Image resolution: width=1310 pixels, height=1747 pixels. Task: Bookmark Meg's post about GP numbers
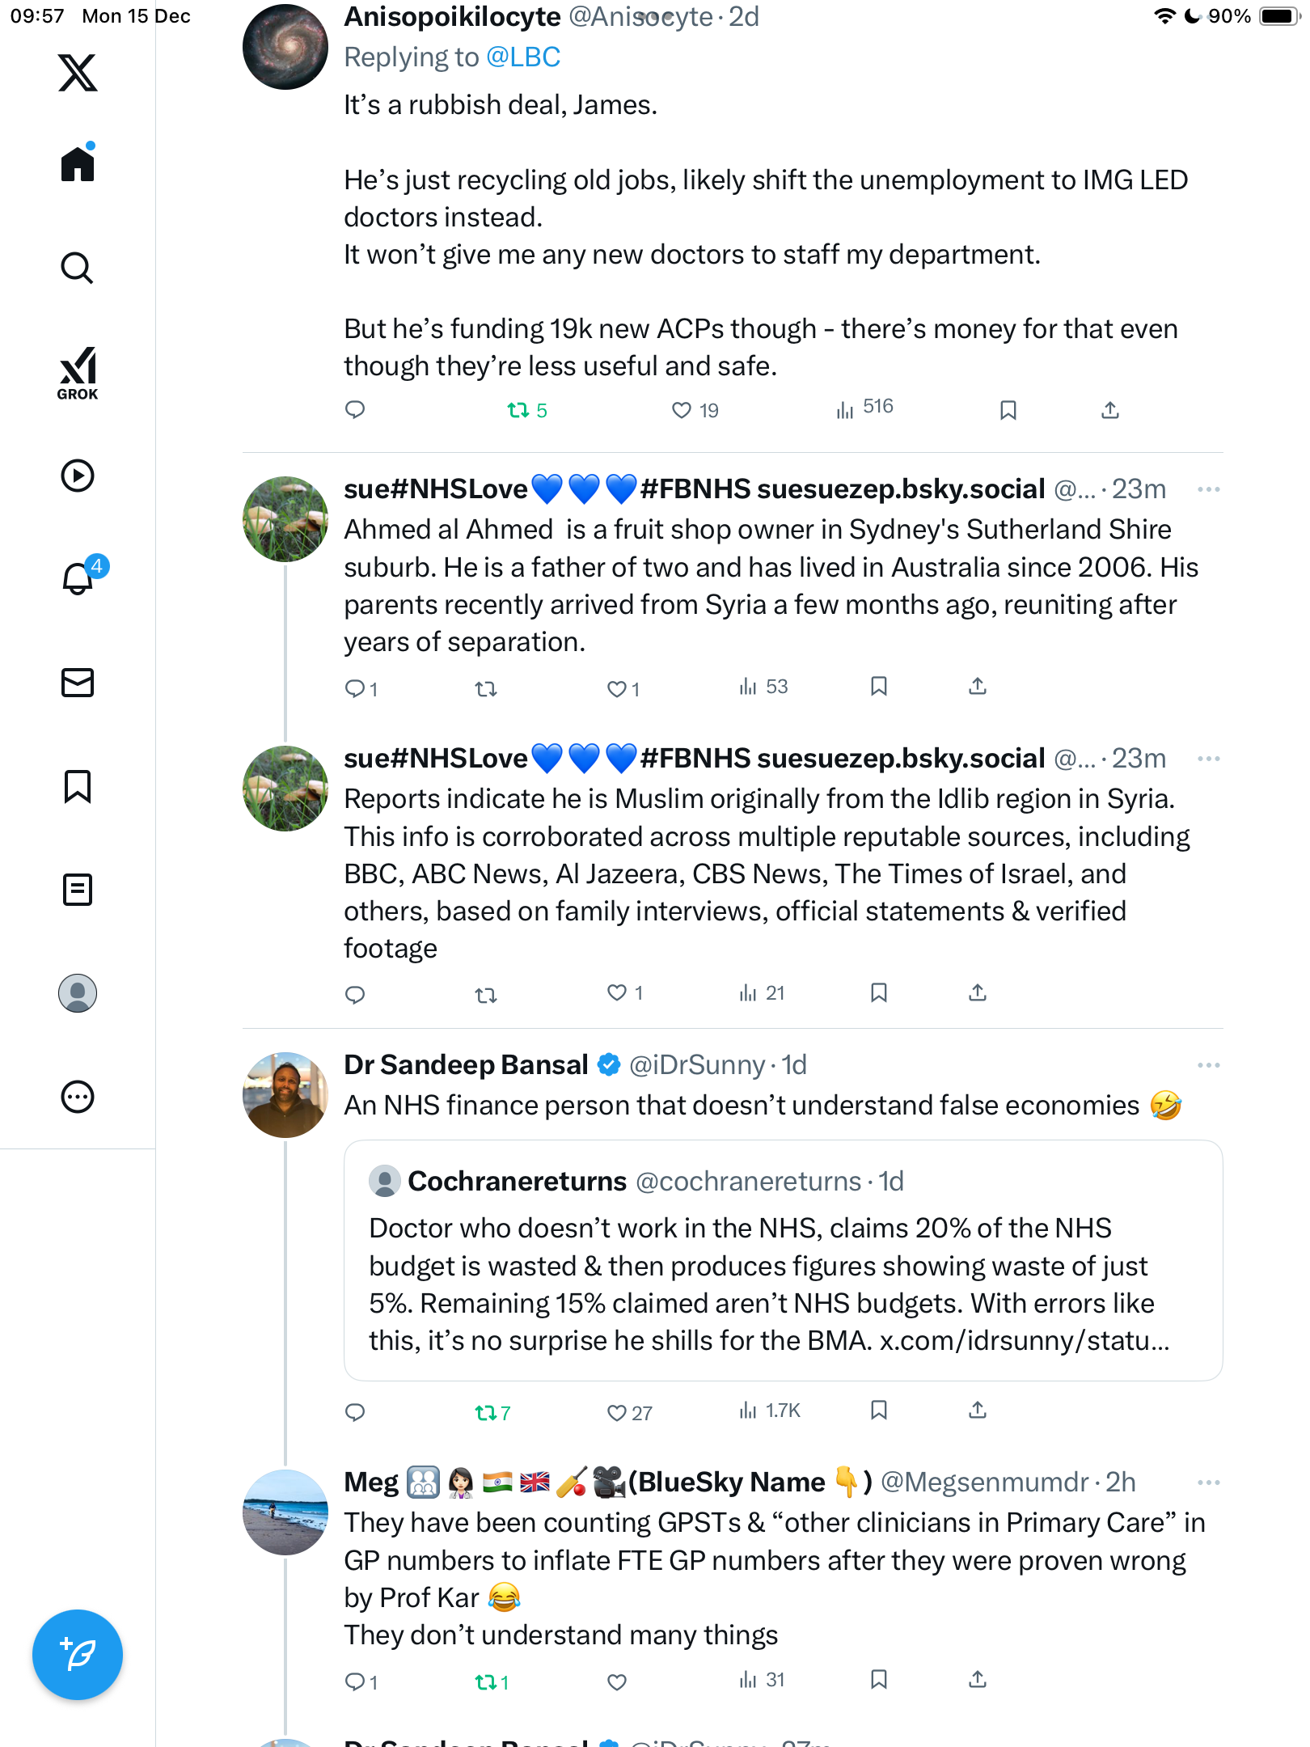pos(879,1680)
